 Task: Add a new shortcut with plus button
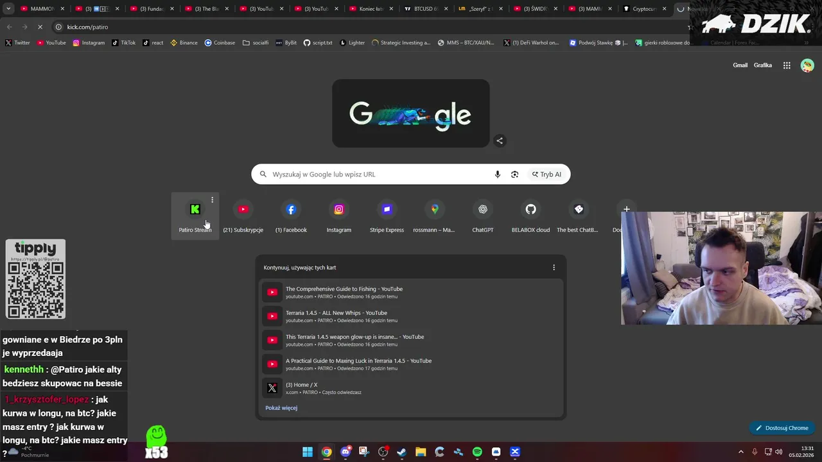(626, 209)
